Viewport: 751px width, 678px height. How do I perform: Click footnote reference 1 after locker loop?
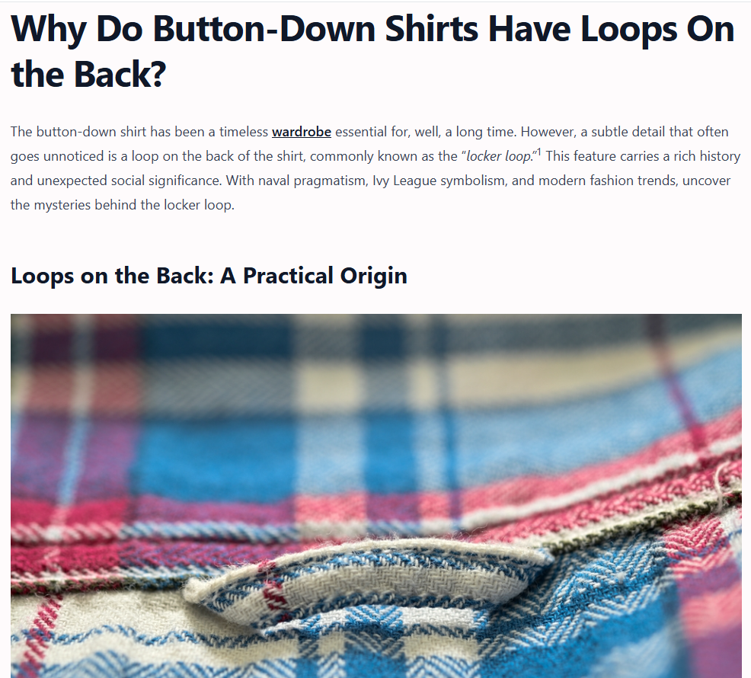(x=538, y=152)
